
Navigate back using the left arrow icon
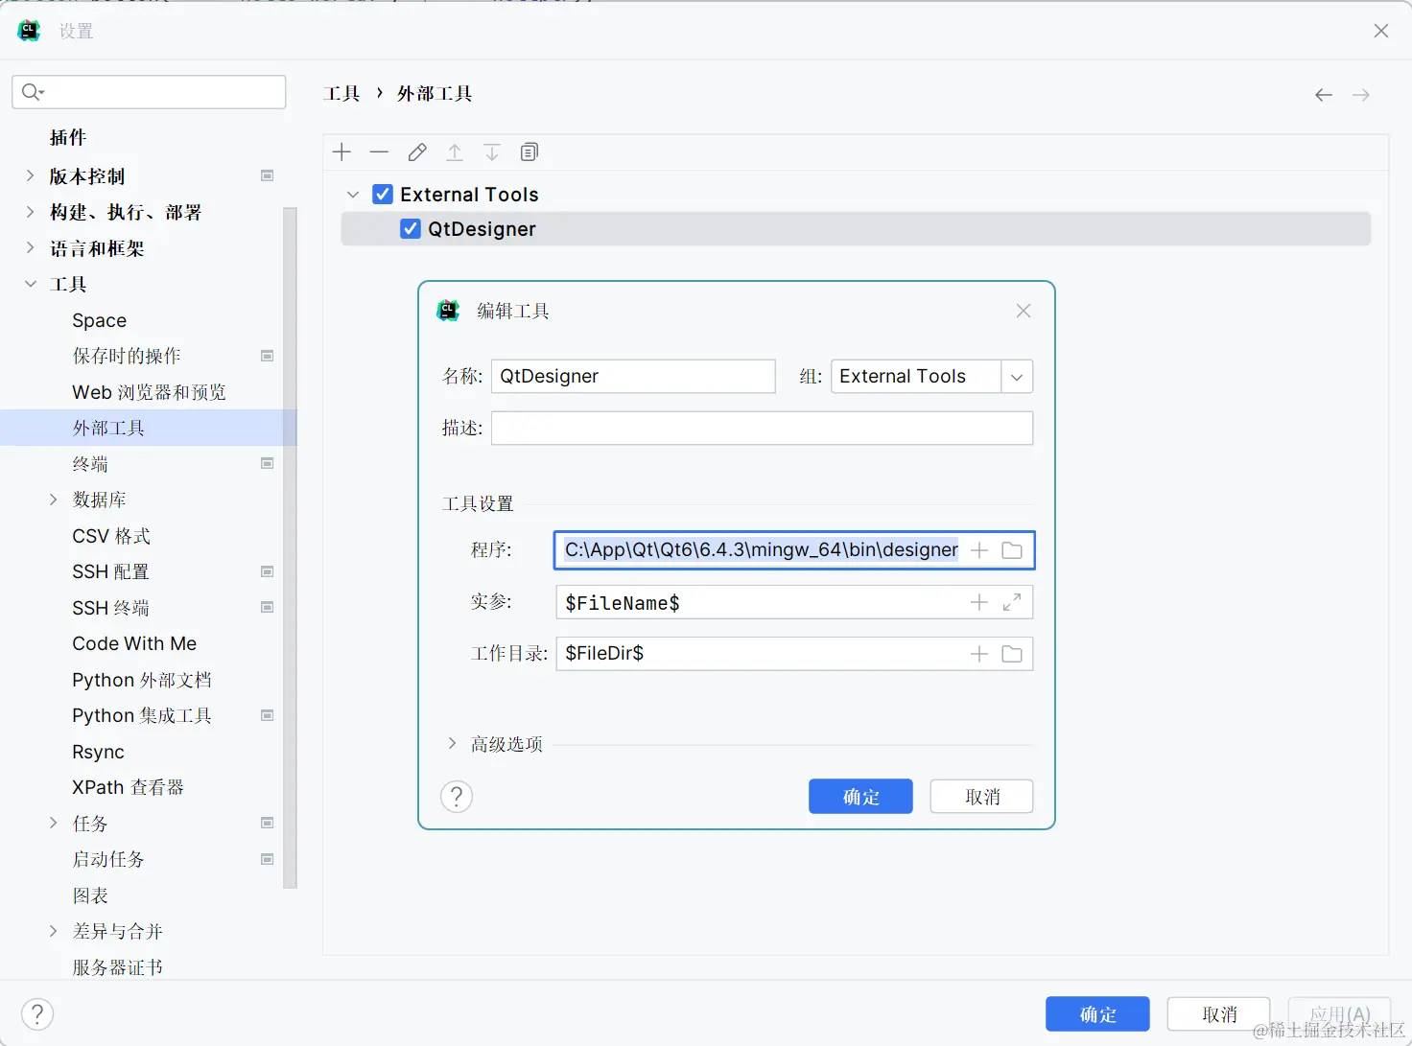click(1323, 94)
